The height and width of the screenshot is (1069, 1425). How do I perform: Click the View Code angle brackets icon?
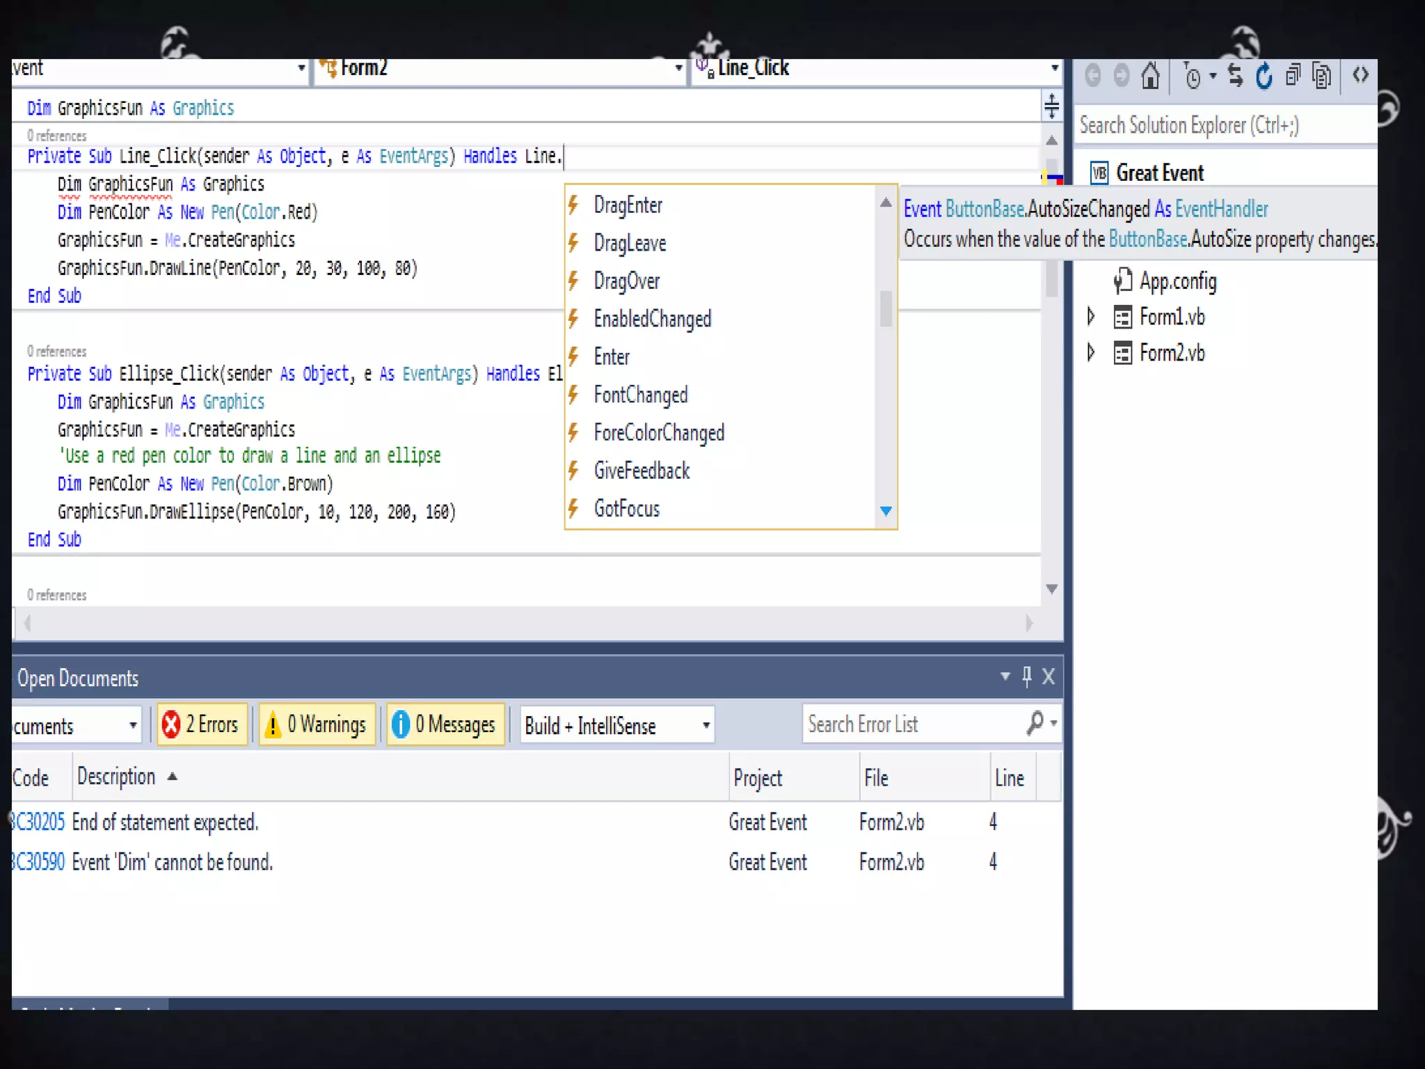[x=1360, y=74]
